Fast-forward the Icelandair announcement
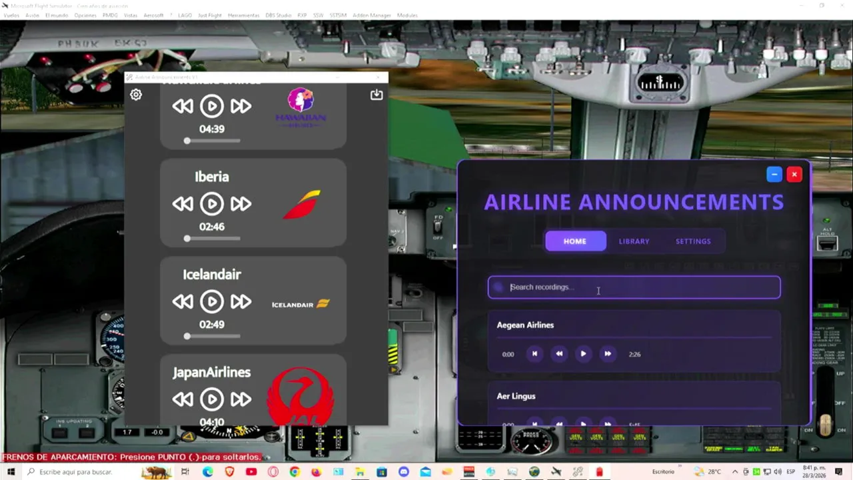Screen dimensions: 853x480 241,301
